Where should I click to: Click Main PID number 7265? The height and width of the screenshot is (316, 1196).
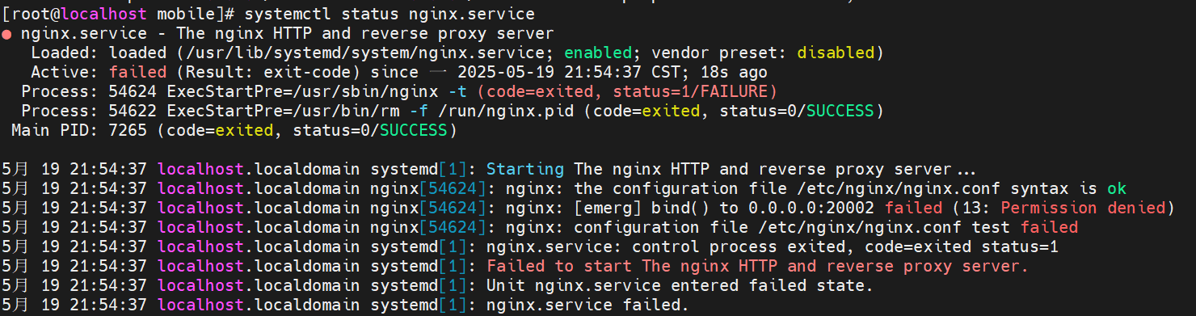pyautogui.click(x=128, y=130)
